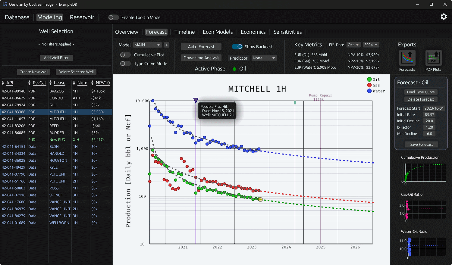This screenshot has width=452, height=265.
Task: Open the Model MAIN dropdown
Action: (147, 45)
